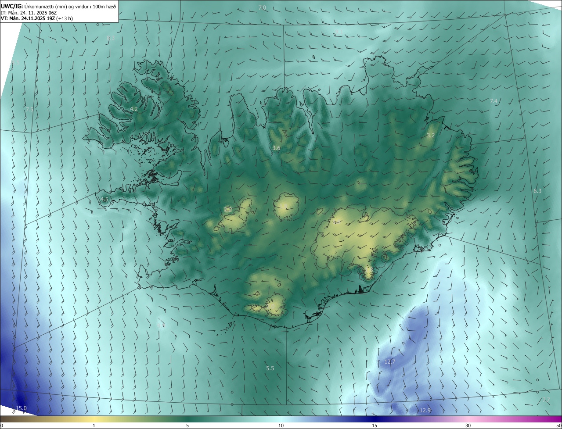Click the 30 tick label on the colour scale
Image resolution: width=562 pixels, height=429 pixels.
468,425
